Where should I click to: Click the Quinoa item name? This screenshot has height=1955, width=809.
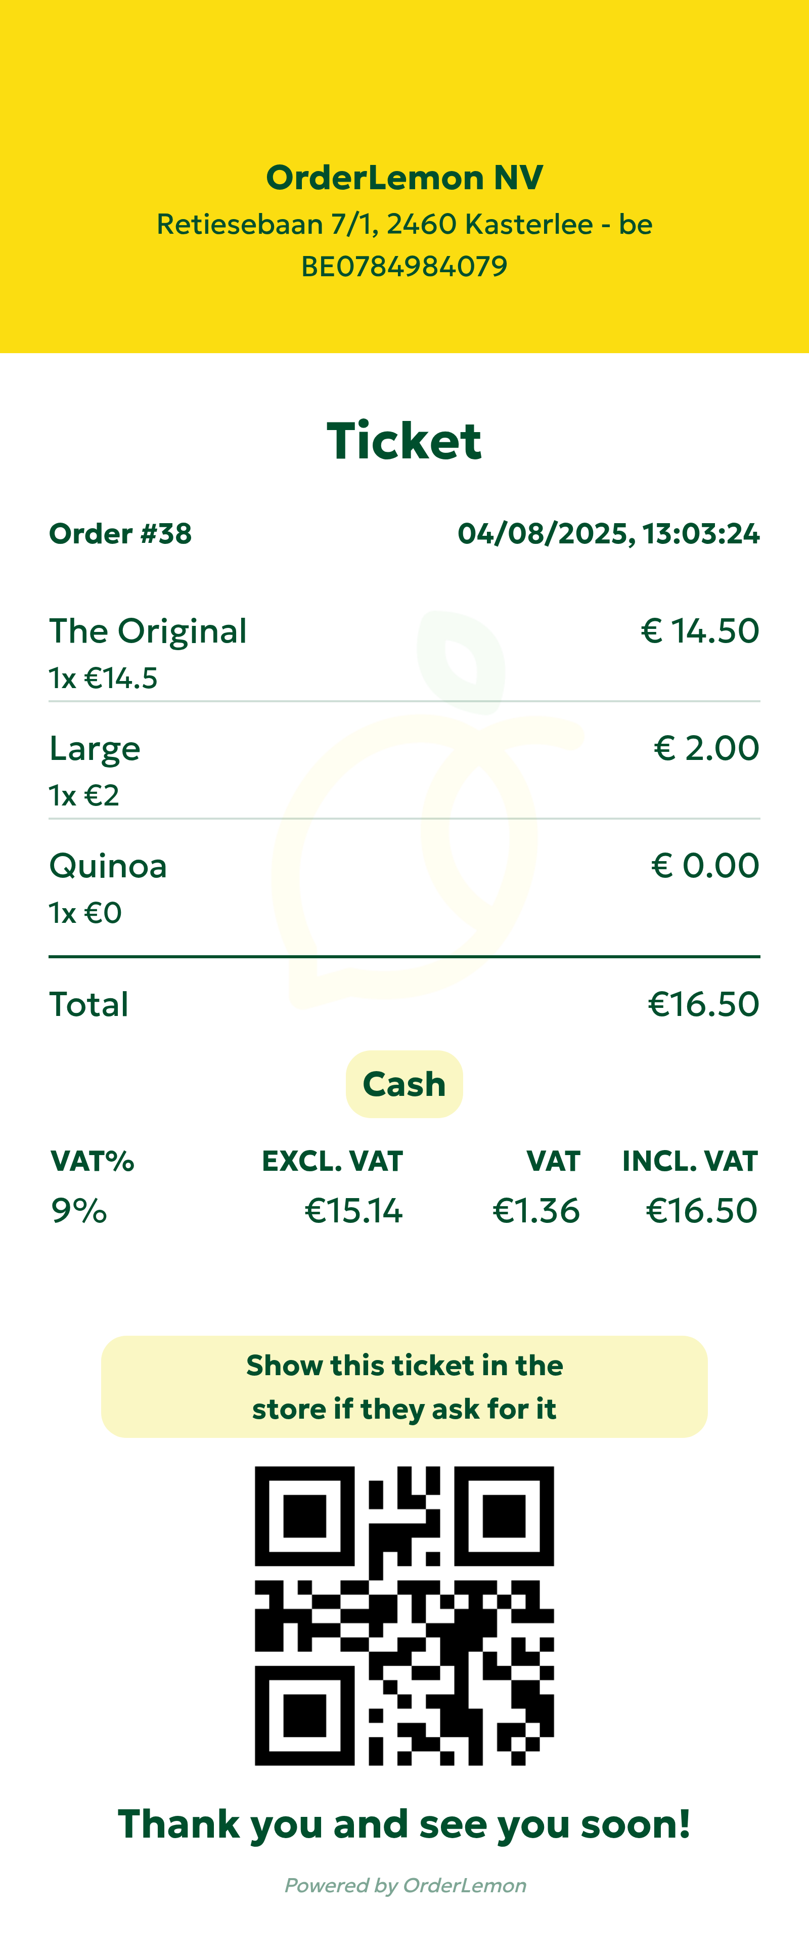coord(108,866)
